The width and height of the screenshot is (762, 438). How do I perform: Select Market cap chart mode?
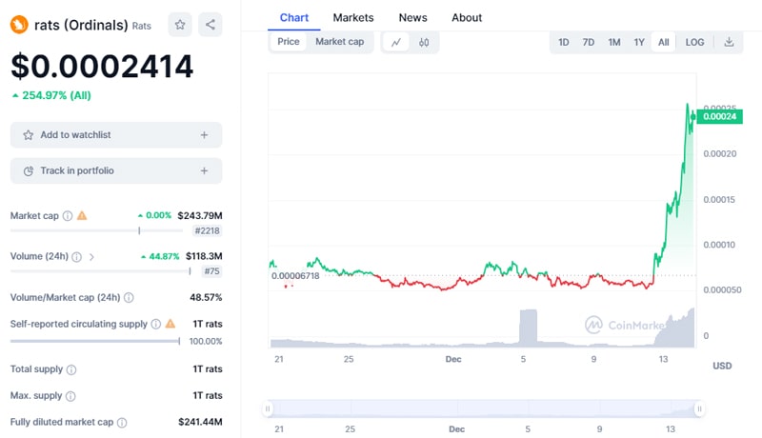340,42
